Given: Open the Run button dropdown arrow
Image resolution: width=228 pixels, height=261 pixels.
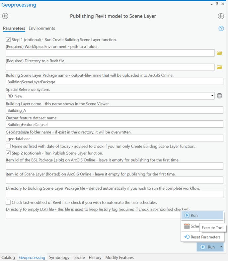Looking at the screenshot, I should (220, 247).
